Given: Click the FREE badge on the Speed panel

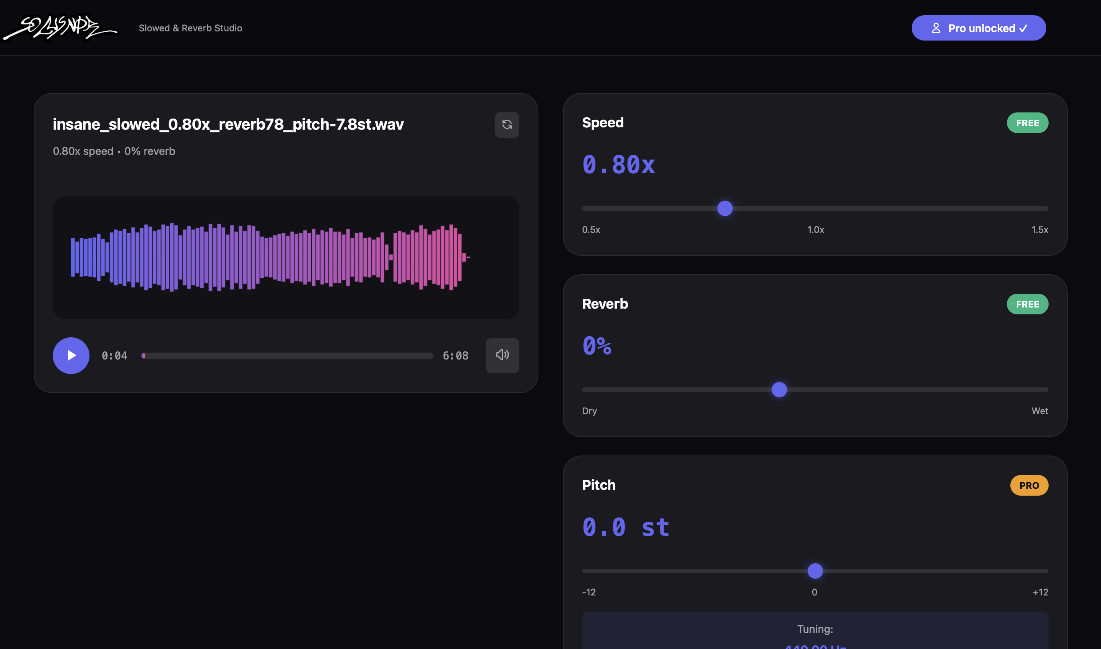Looking at the screenshot, I should click(1028, 123).
